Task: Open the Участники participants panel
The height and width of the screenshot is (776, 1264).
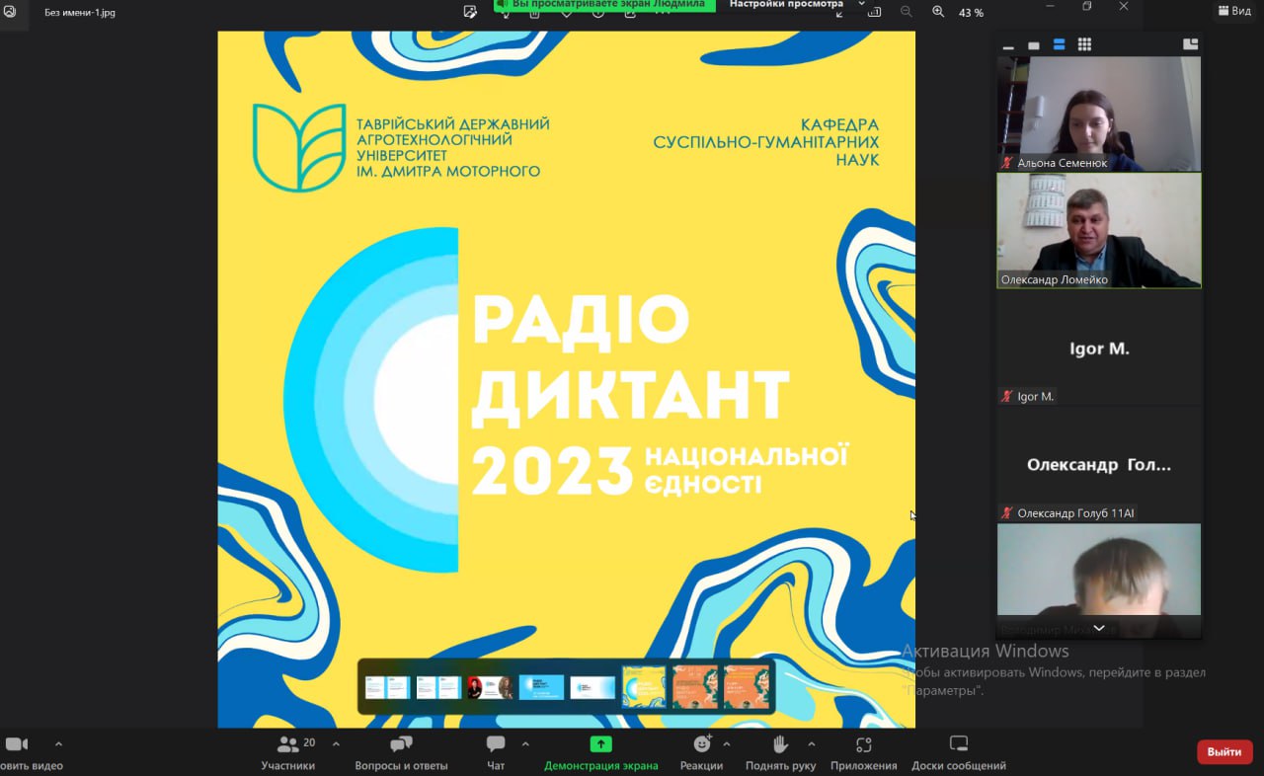Action: (287, 752)
